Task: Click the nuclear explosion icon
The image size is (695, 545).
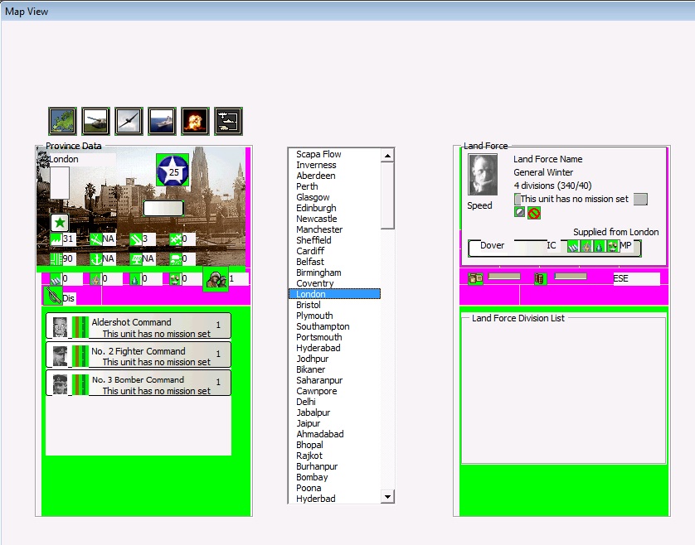Action: 195,121
